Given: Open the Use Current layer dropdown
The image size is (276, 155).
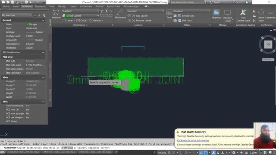Looking at the screenshot, I should [x=82, y=16].
